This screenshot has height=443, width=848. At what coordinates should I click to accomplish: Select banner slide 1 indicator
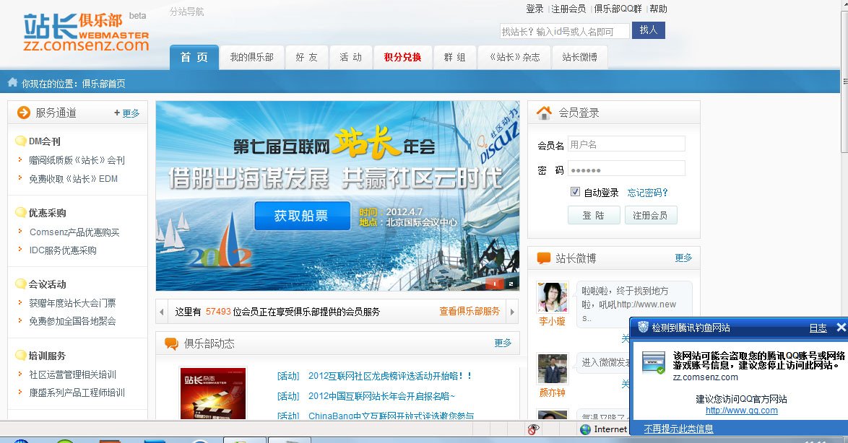point(494,284)
